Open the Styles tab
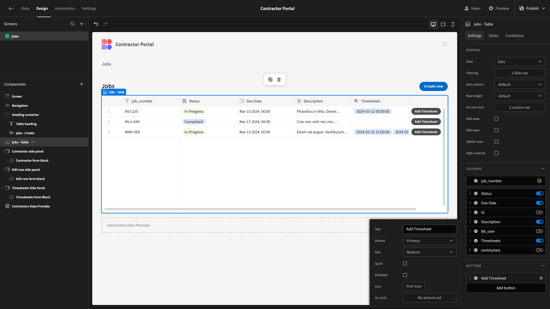The image size is (550, 309). (x=493, y=36)
